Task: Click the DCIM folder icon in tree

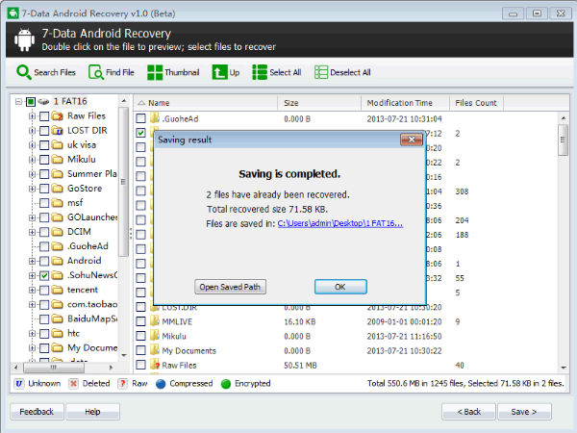Action: click(x=57, y=232)
